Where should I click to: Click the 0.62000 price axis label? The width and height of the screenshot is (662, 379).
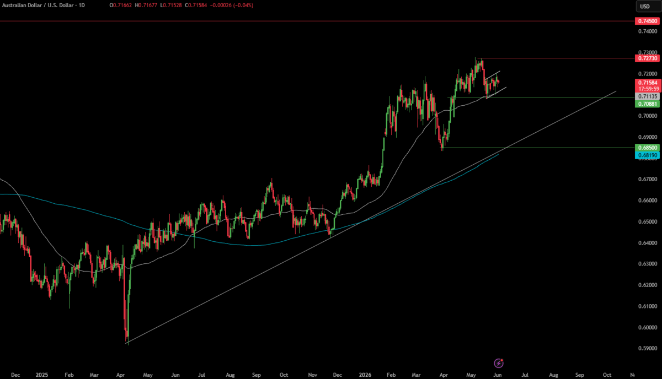point(648,285)
